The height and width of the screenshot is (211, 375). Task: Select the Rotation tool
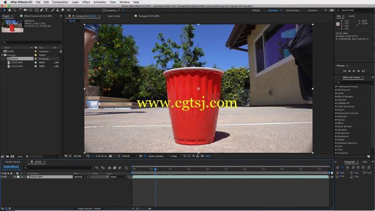pos(21,10)
